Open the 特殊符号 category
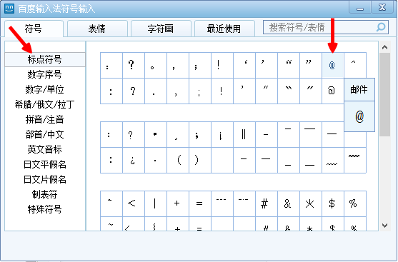This screenshot has height=262, width=398. (x=45, y=209)
